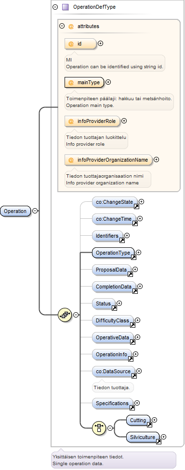Collapse the attributes section
The height and width of the screenshot is (470, 185).
pyautogui.click(x=62, y=26)
